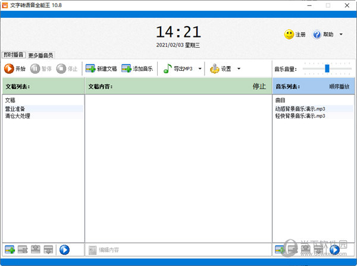
Task: Expand the 设置 dropdown arrow
Action: coord(239,69)
